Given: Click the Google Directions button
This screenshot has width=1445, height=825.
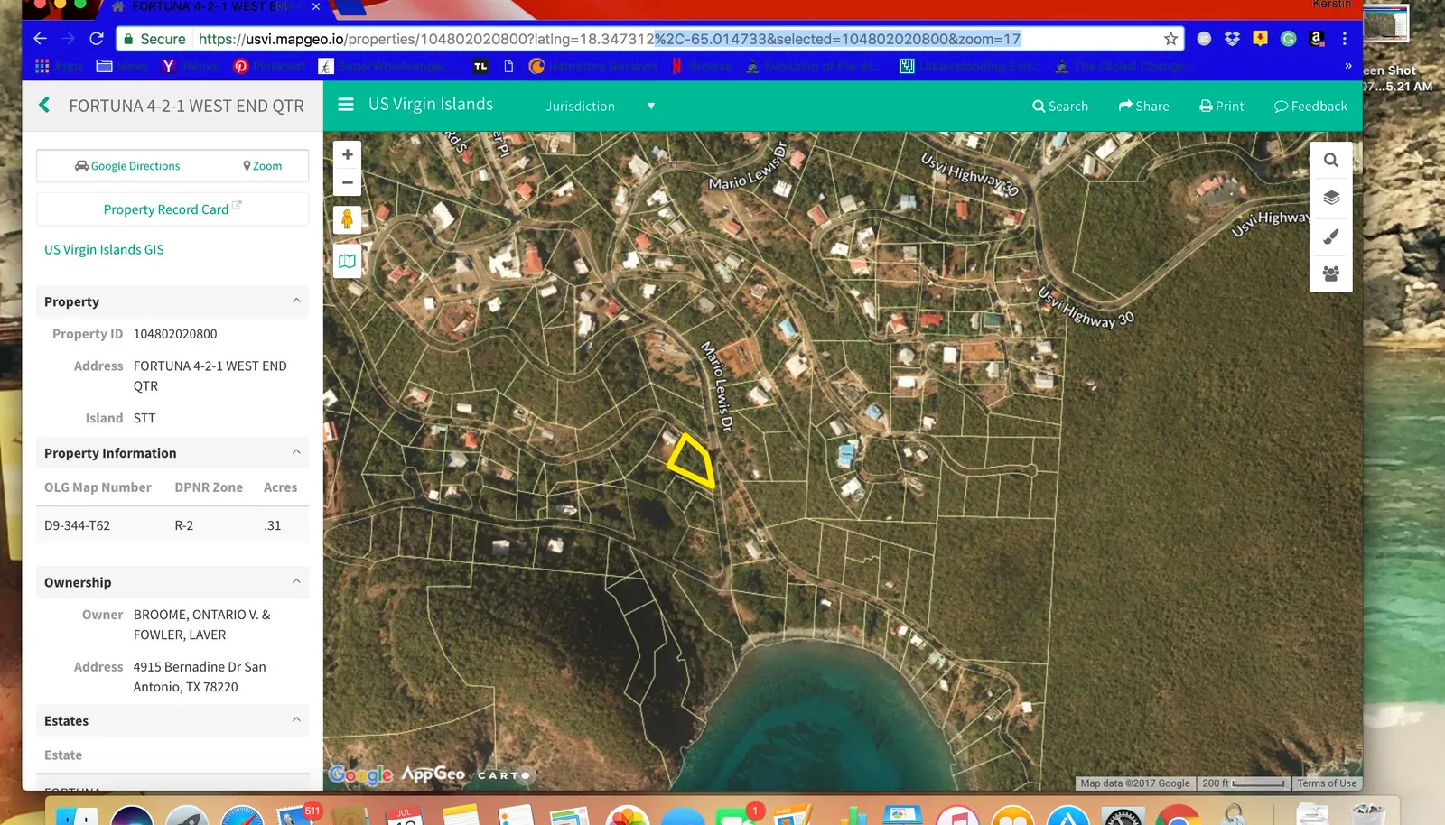Looking at the screenshot, I should pos(126,165).
